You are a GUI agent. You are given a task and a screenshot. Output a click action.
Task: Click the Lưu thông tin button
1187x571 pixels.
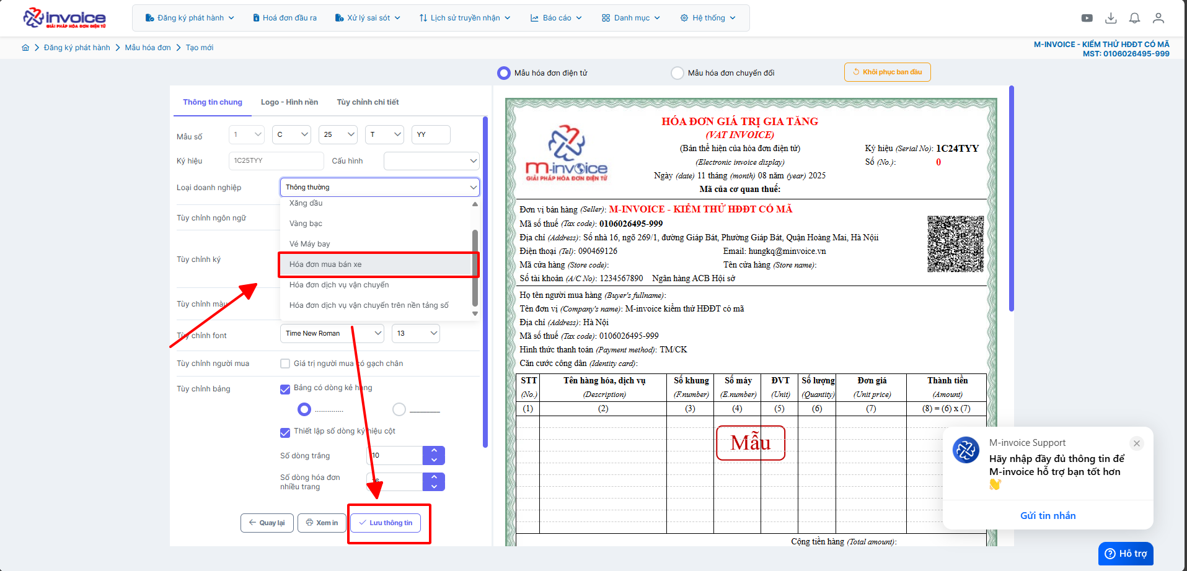click(386, 523)
